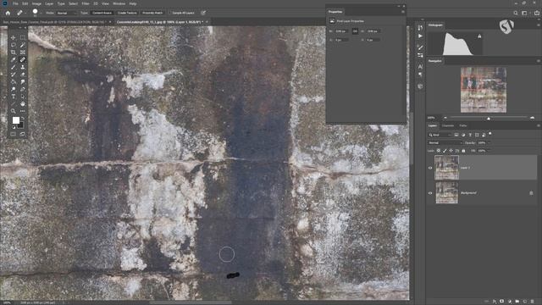Select the Spot Healing Brush tool
The image size is (542, 305).
point(23,60)
